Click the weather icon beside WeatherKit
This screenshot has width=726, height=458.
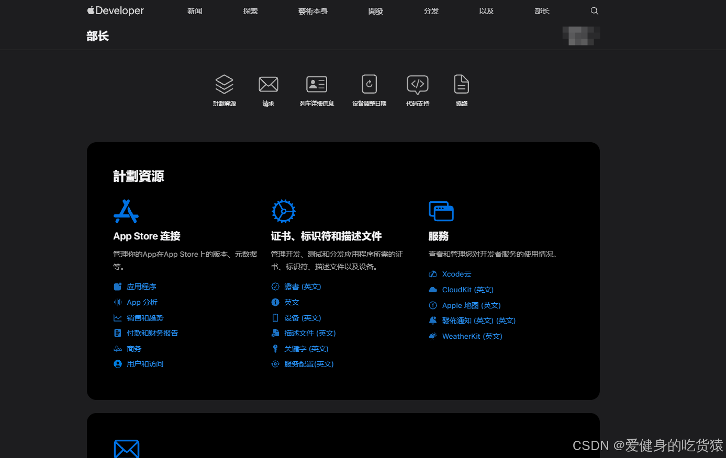[433, 336]
